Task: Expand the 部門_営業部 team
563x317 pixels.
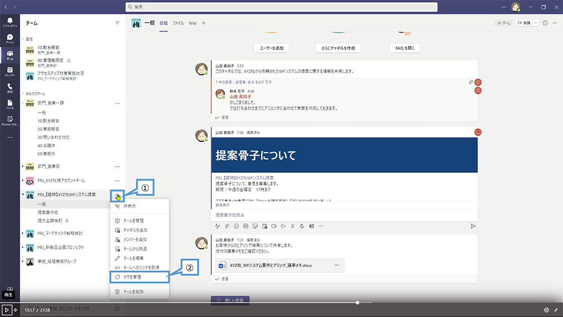Action: [23, 167]
